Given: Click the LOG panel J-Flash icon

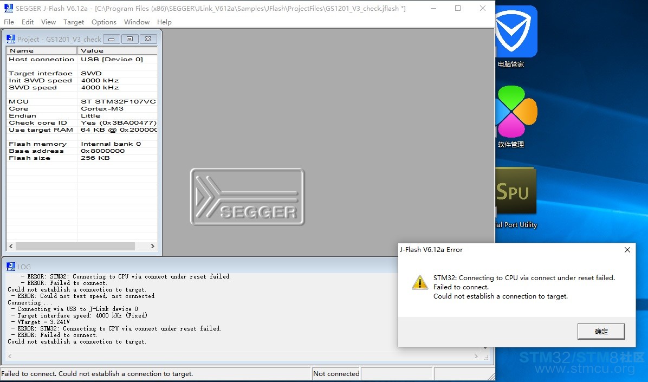Looking at the screenshot, I should (11, 266).
